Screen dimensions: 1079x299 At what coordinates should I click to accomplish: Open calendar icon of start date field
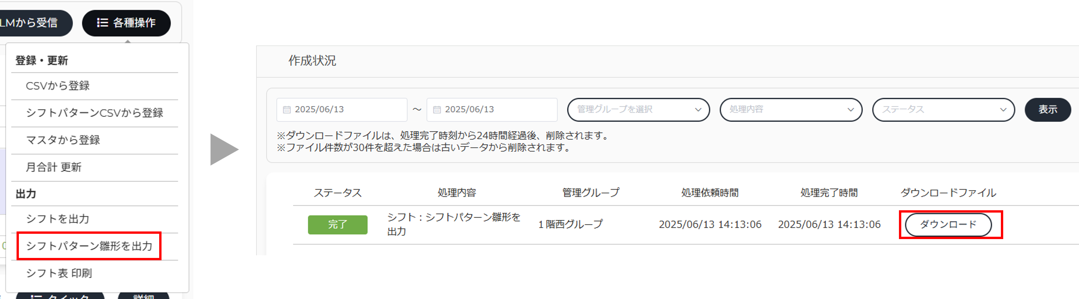point(287,110)
